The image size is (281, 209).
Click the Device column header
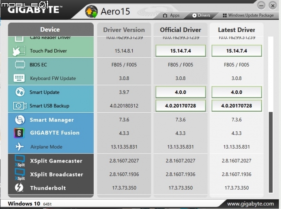point(51,29)
